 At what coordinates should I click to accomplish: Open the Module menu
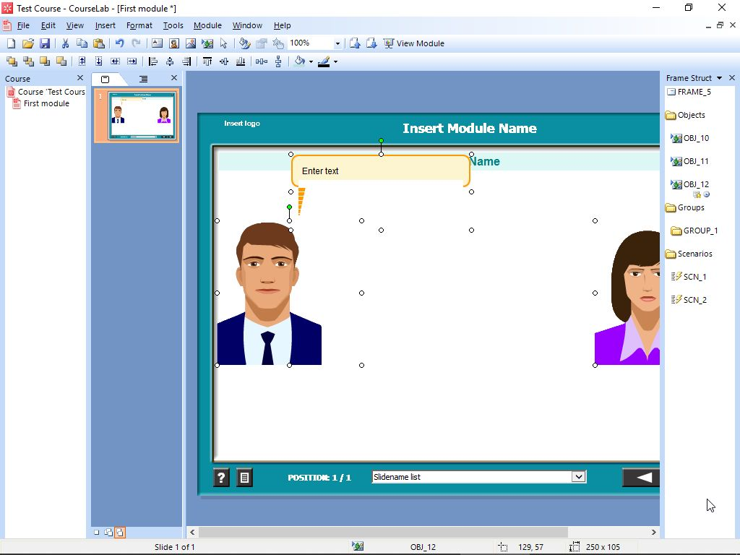point(207,25)
